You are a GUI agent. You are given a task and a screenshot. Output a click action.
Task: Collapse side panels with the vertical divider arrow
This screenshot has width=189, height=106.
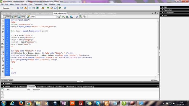160,53
